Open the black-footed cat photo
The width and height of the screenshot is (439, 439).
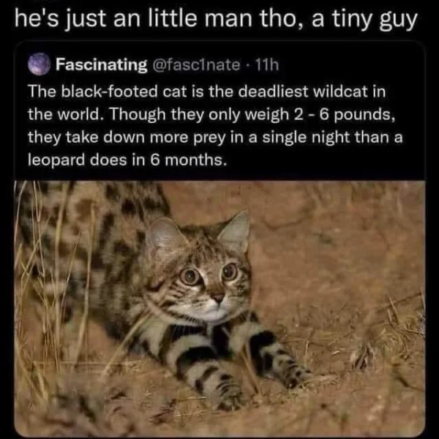219,307
